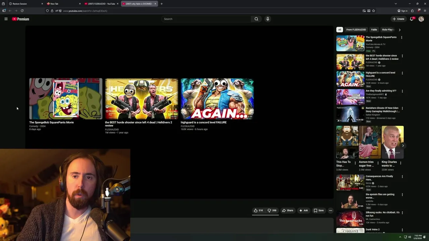Open options for Helldivers 2 review suggestion
429x241 pixels.
(x=402, y=56)
